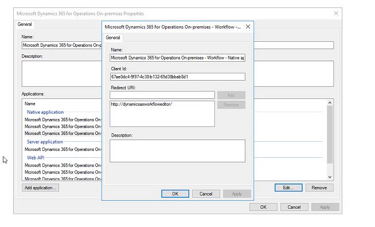
Task: Select the application under Server application
Action: pos(63,149)
